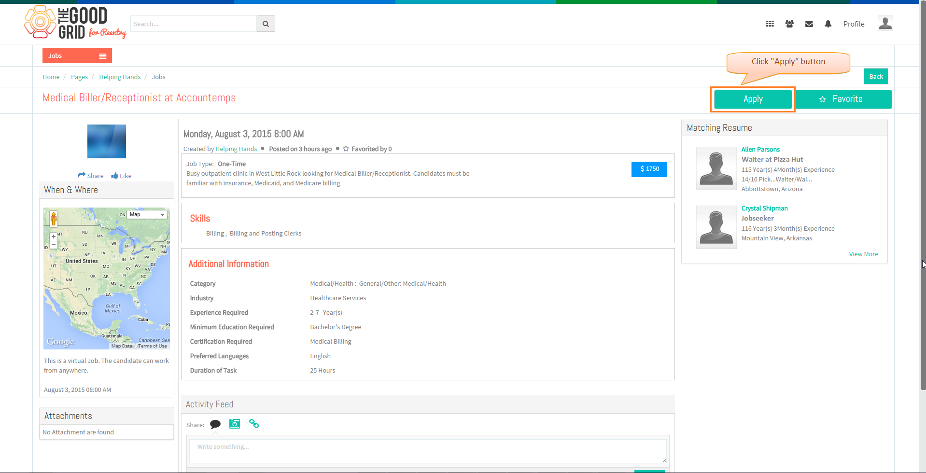Click the $ 1750 price badge
This screenshot has height=473, width=926.
[649, 169]
